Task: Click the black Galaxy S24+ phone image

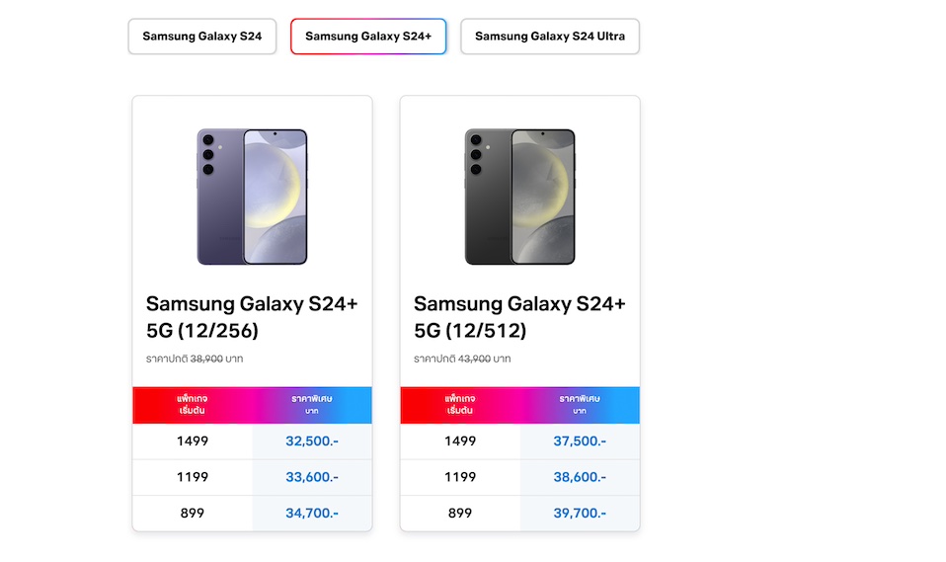Action: tap(519, 197)
